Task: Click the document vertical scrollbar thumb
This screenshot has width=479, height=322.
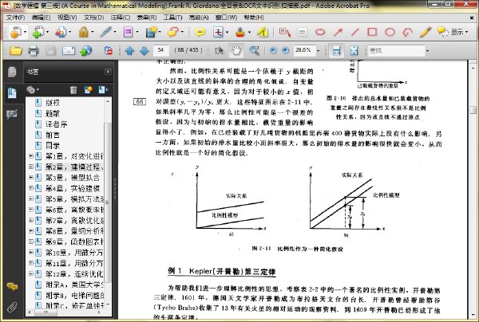Action: [x=473, y=110]
